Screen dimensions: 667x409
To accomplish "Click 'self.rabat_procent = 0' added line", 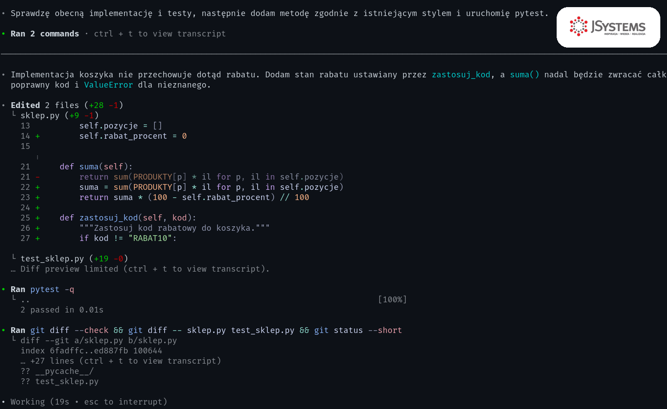I will point(133,136).
